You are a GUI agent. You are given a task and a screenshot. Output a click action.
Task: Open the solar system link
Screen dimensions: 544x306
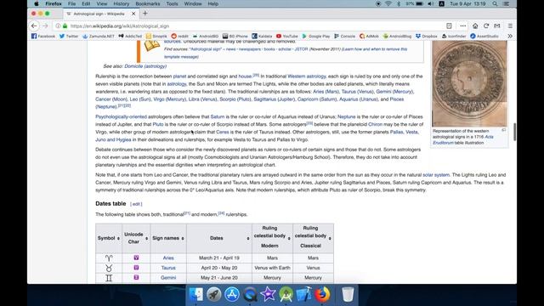(436, 175)
